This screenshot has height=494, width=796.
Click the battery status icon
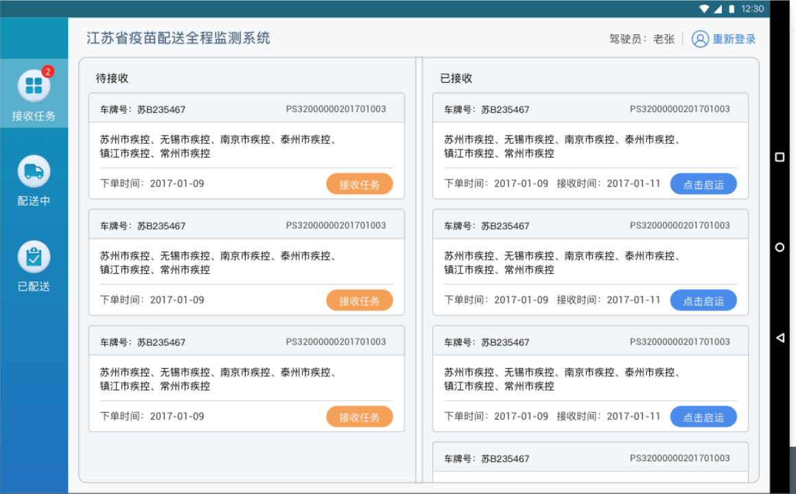[x=731, y=9]
